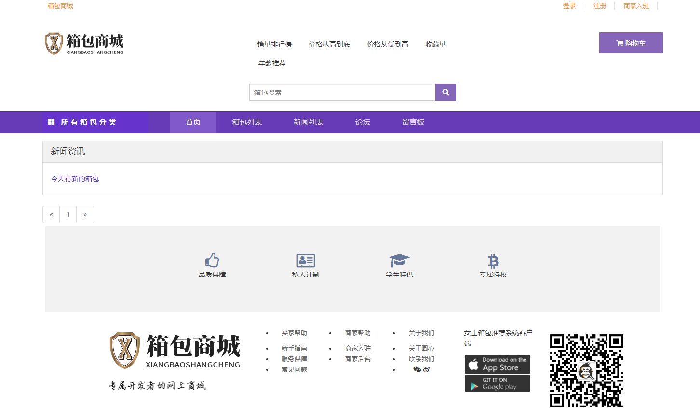Click the 私人订制 label text
Viewport: 700px width, 420px height.
(306, 275)
